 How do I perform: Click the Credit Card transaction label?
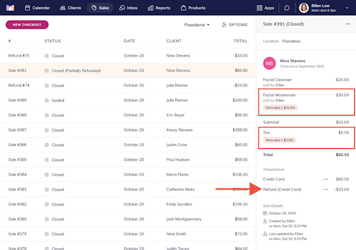tap(274, 179)
